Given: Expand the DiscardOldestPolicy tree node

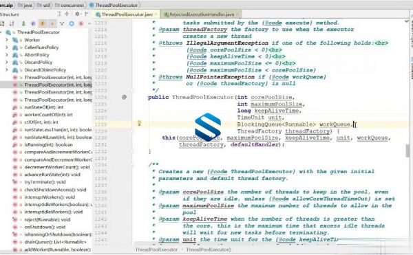Looking at the screenshot, I should pos(7,70).
